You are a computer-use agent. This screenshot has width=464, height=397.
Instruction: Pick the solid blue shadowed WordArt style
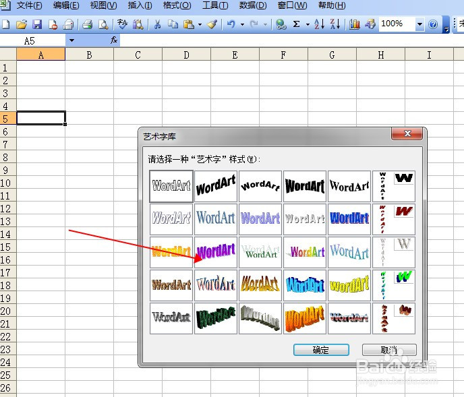click(x=349, y=219)
